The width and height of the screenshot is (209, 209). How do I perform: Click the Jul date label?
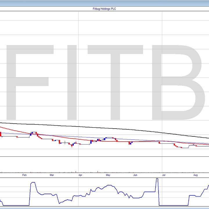[164, 175]
